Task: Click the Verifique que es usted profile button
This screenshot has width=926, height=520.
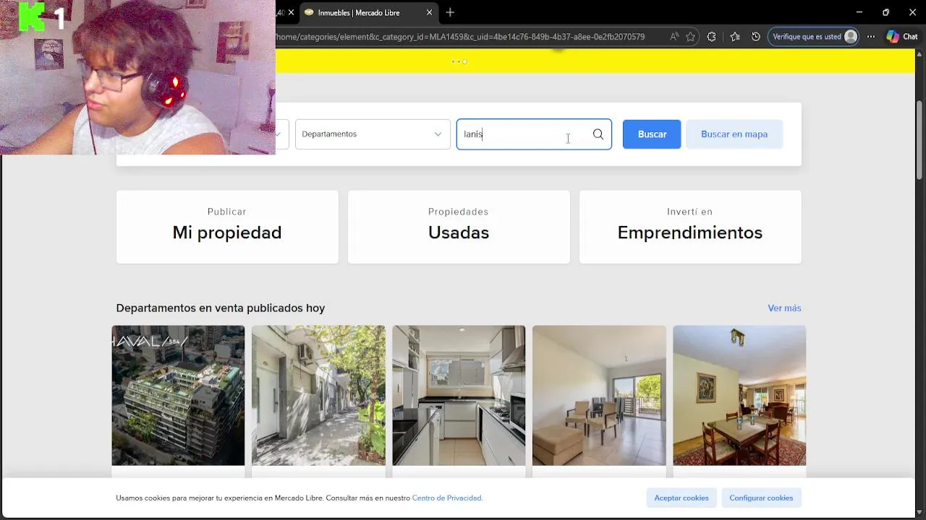Action: (x=814, y=36)
